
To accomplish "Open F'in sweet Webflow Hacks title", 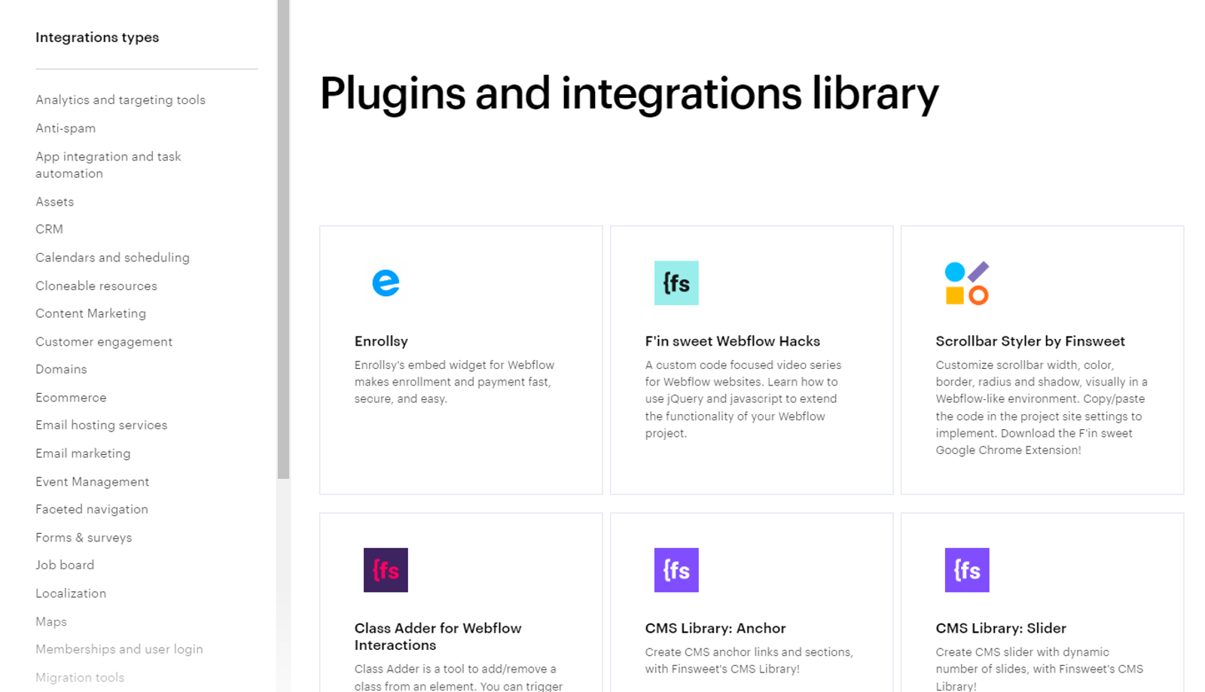I will point(732,341).
